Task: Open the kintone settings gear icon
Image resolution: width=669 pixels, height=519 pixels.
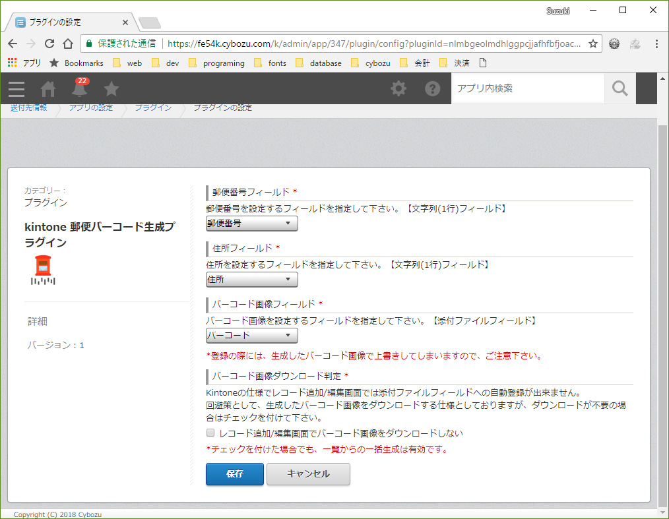Action: click(x=398, y=88)
